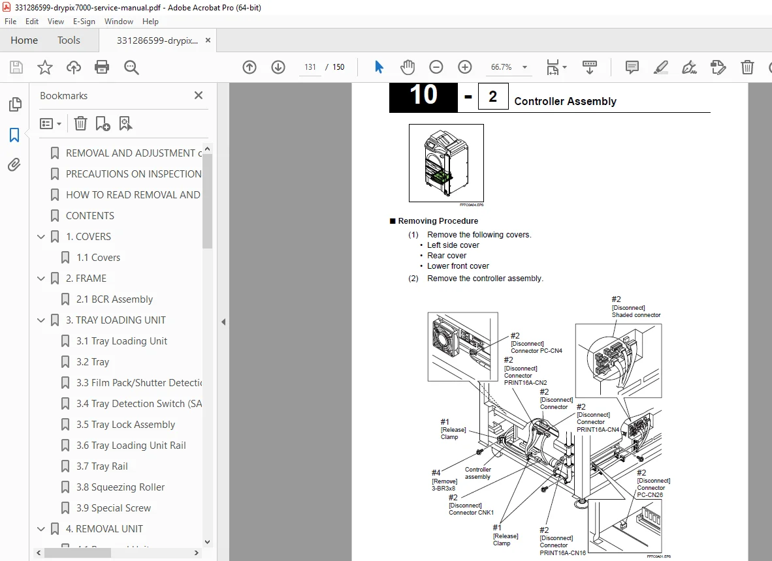Jump to 3.1 Tray Loading Unit bookmark
The width and height of the screenshot is (772, 561).
[x=121, y=341]
